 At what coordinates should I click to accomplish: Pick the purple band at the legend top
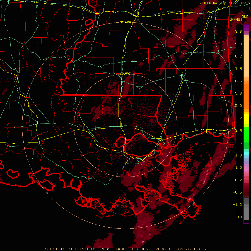[246, 28]
